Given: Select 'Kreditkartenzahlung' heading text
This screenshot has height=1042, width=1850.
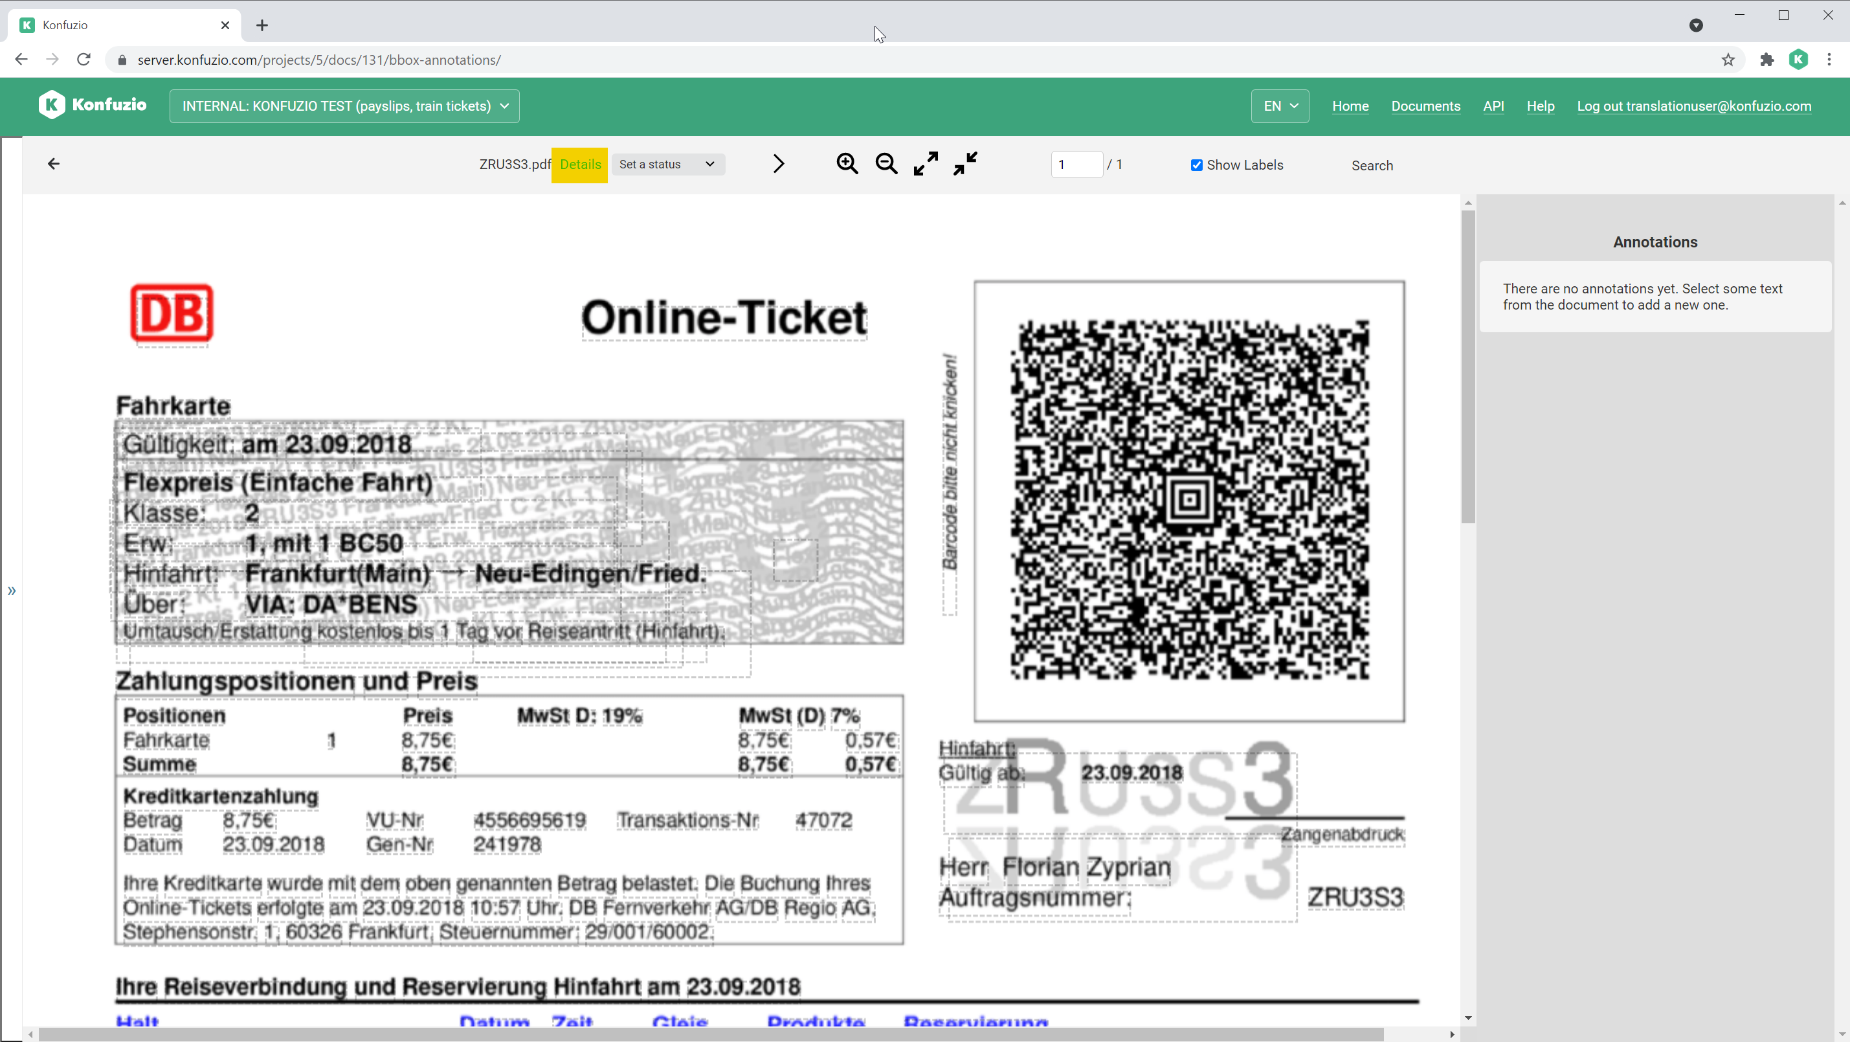Looking at the screenshot, I should click(221, 796).
